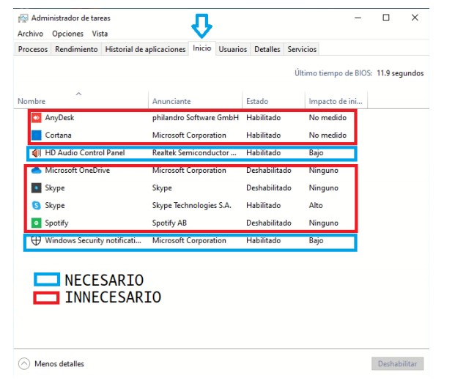Switch to the Usuarios tab

point(233,49)
